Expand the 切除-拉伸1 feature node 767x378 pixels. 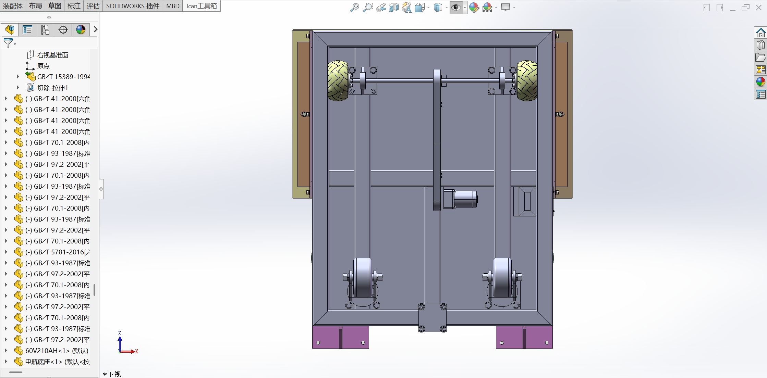[18, 88]
